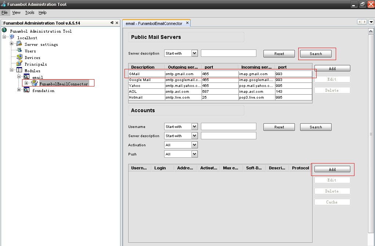The width and height of the screenshot is (375, 246).
Task: Click the Login column header in Accounts
Action: (x=163, y=168)
